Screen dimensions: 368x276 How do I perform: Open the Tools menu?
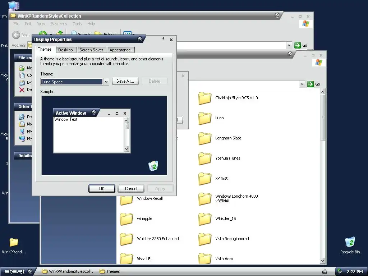click(x=77, y=24)
